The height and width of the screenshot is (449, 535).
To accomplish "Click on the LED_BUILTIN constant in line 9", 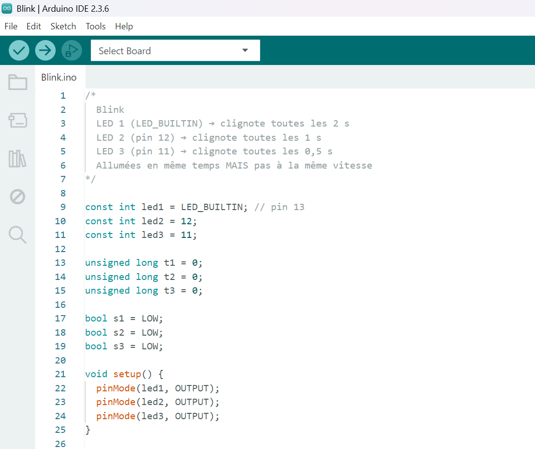I will tap(211, 207).
